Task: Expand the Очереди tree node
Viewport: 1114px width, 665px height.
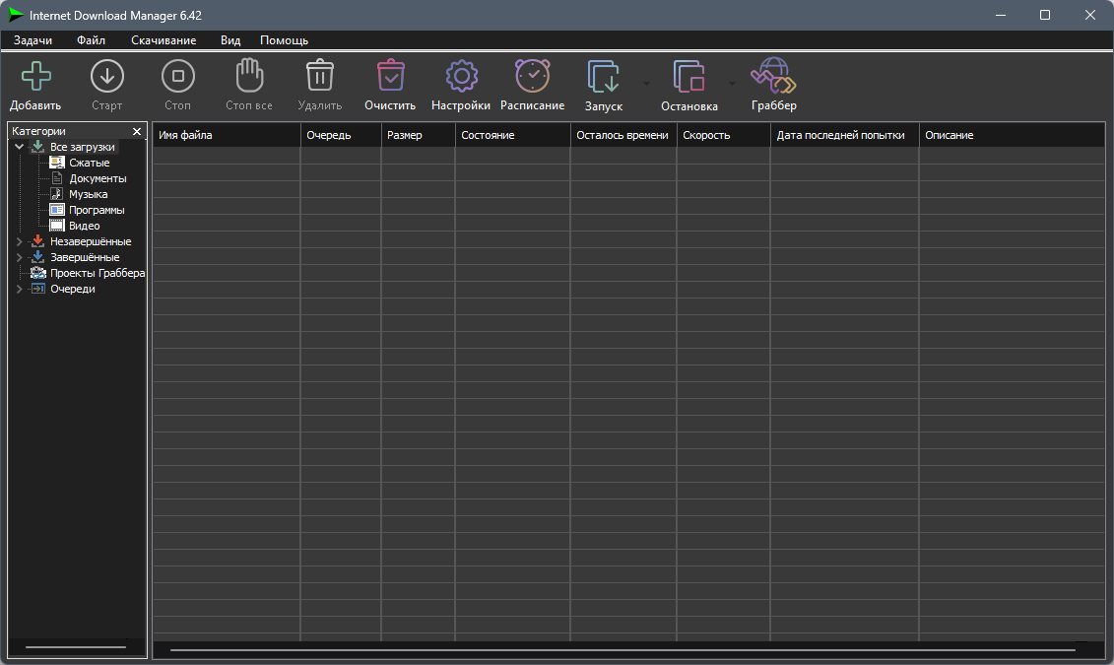Action: point(19,289)
